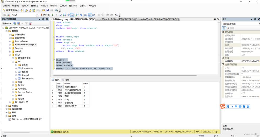The width and height of the screenshot is (260, 137).
Task: Open the 工具(T) menu
Action: (63, 6)
